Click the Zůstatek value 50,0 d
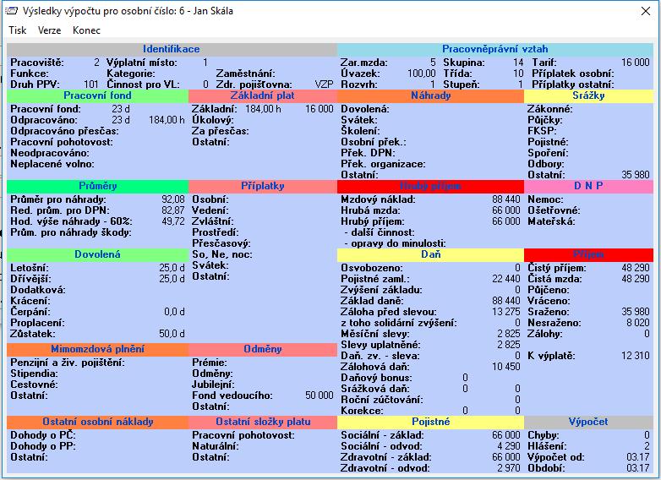This screenshot has height=480, width=661. pos(172,334)
